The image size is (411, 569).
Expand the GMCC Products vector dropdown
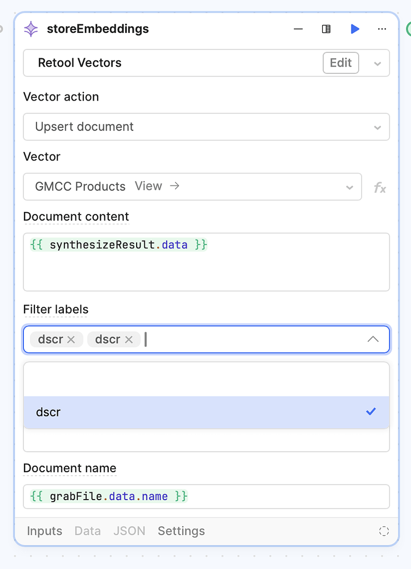point(348,187)
